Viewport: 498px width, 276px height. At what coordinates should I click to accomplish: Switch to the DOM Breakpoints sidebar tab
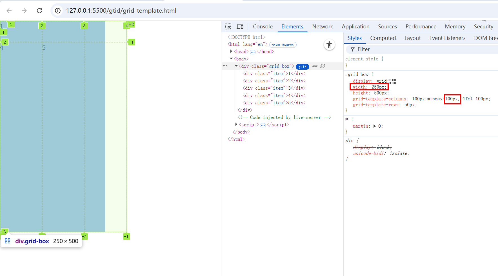point(486,38)
